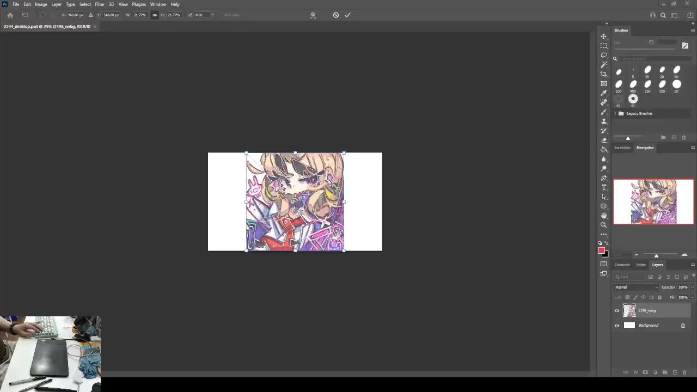Toggle lock position in Layers panel

(x=643, y=297)
